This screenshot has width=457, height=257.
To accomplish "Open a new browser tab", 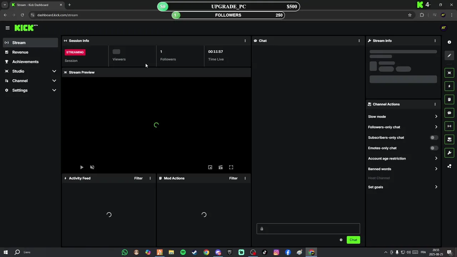I will (69, 5).
